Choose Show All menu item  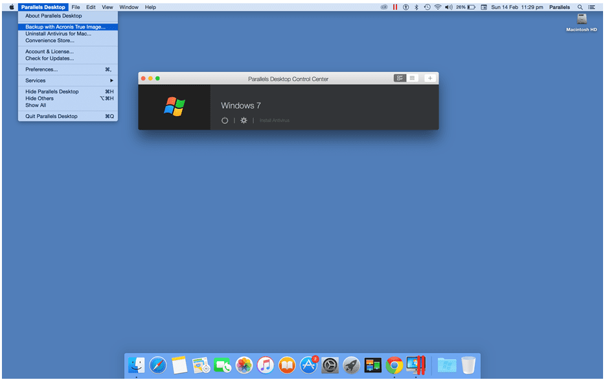(x=68, y=105)
